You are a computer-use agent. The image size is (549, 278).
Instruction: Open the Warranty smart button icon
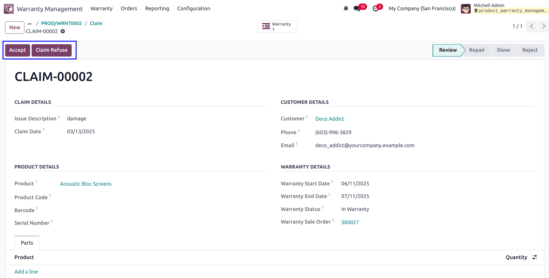[x=266, y=26]
